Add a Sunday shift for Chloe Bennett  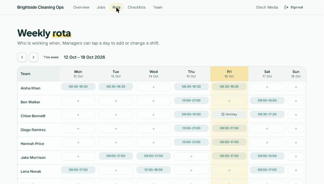tap(296, 115)
